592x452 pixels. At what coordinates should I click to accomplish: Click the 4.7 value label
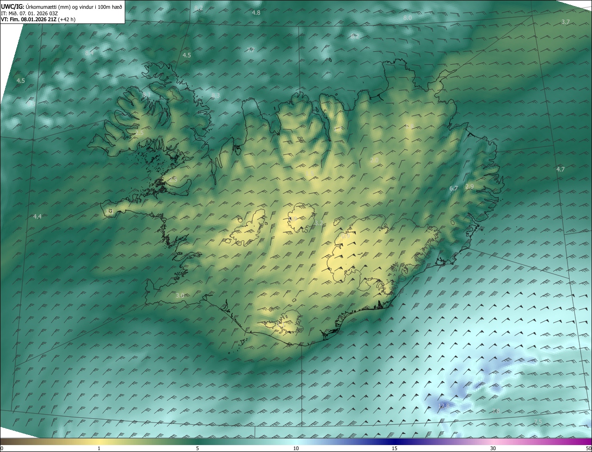coord(561,170)
